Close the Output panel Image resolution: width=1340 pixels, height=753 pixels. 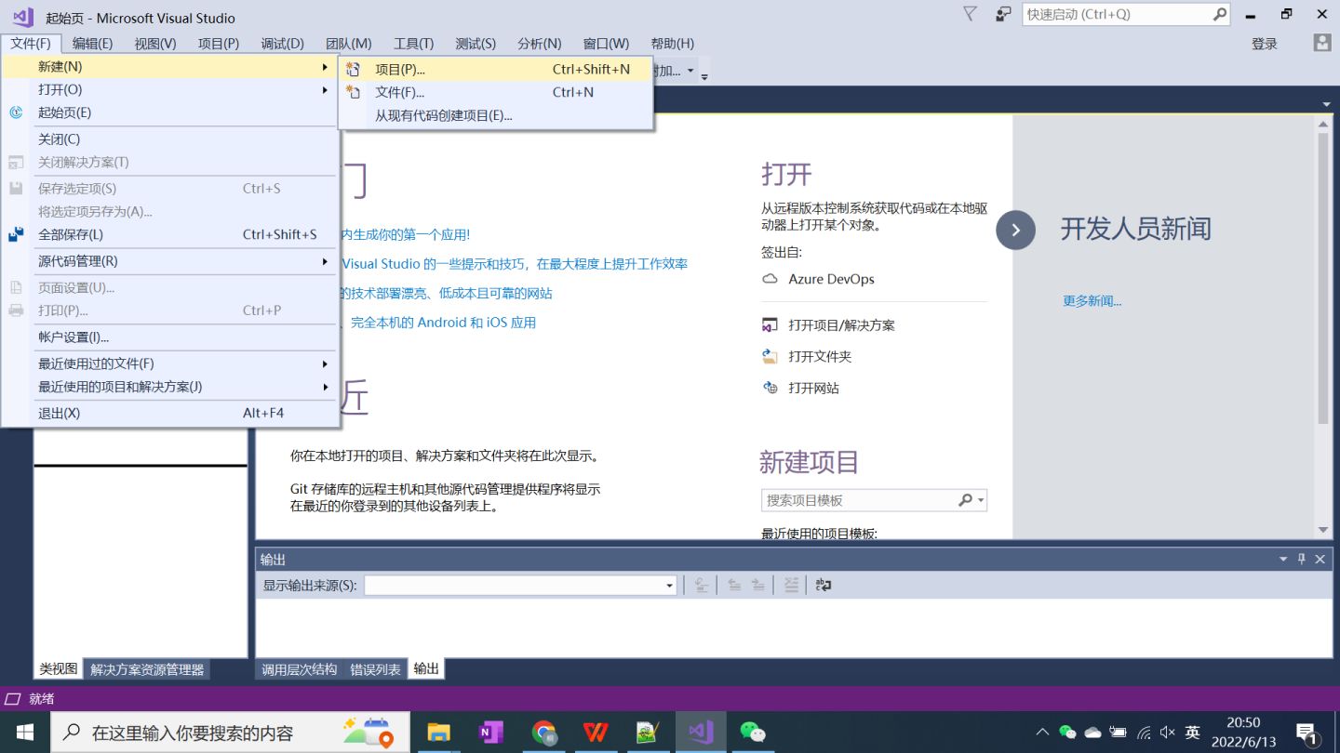[x=1320, y=559]
